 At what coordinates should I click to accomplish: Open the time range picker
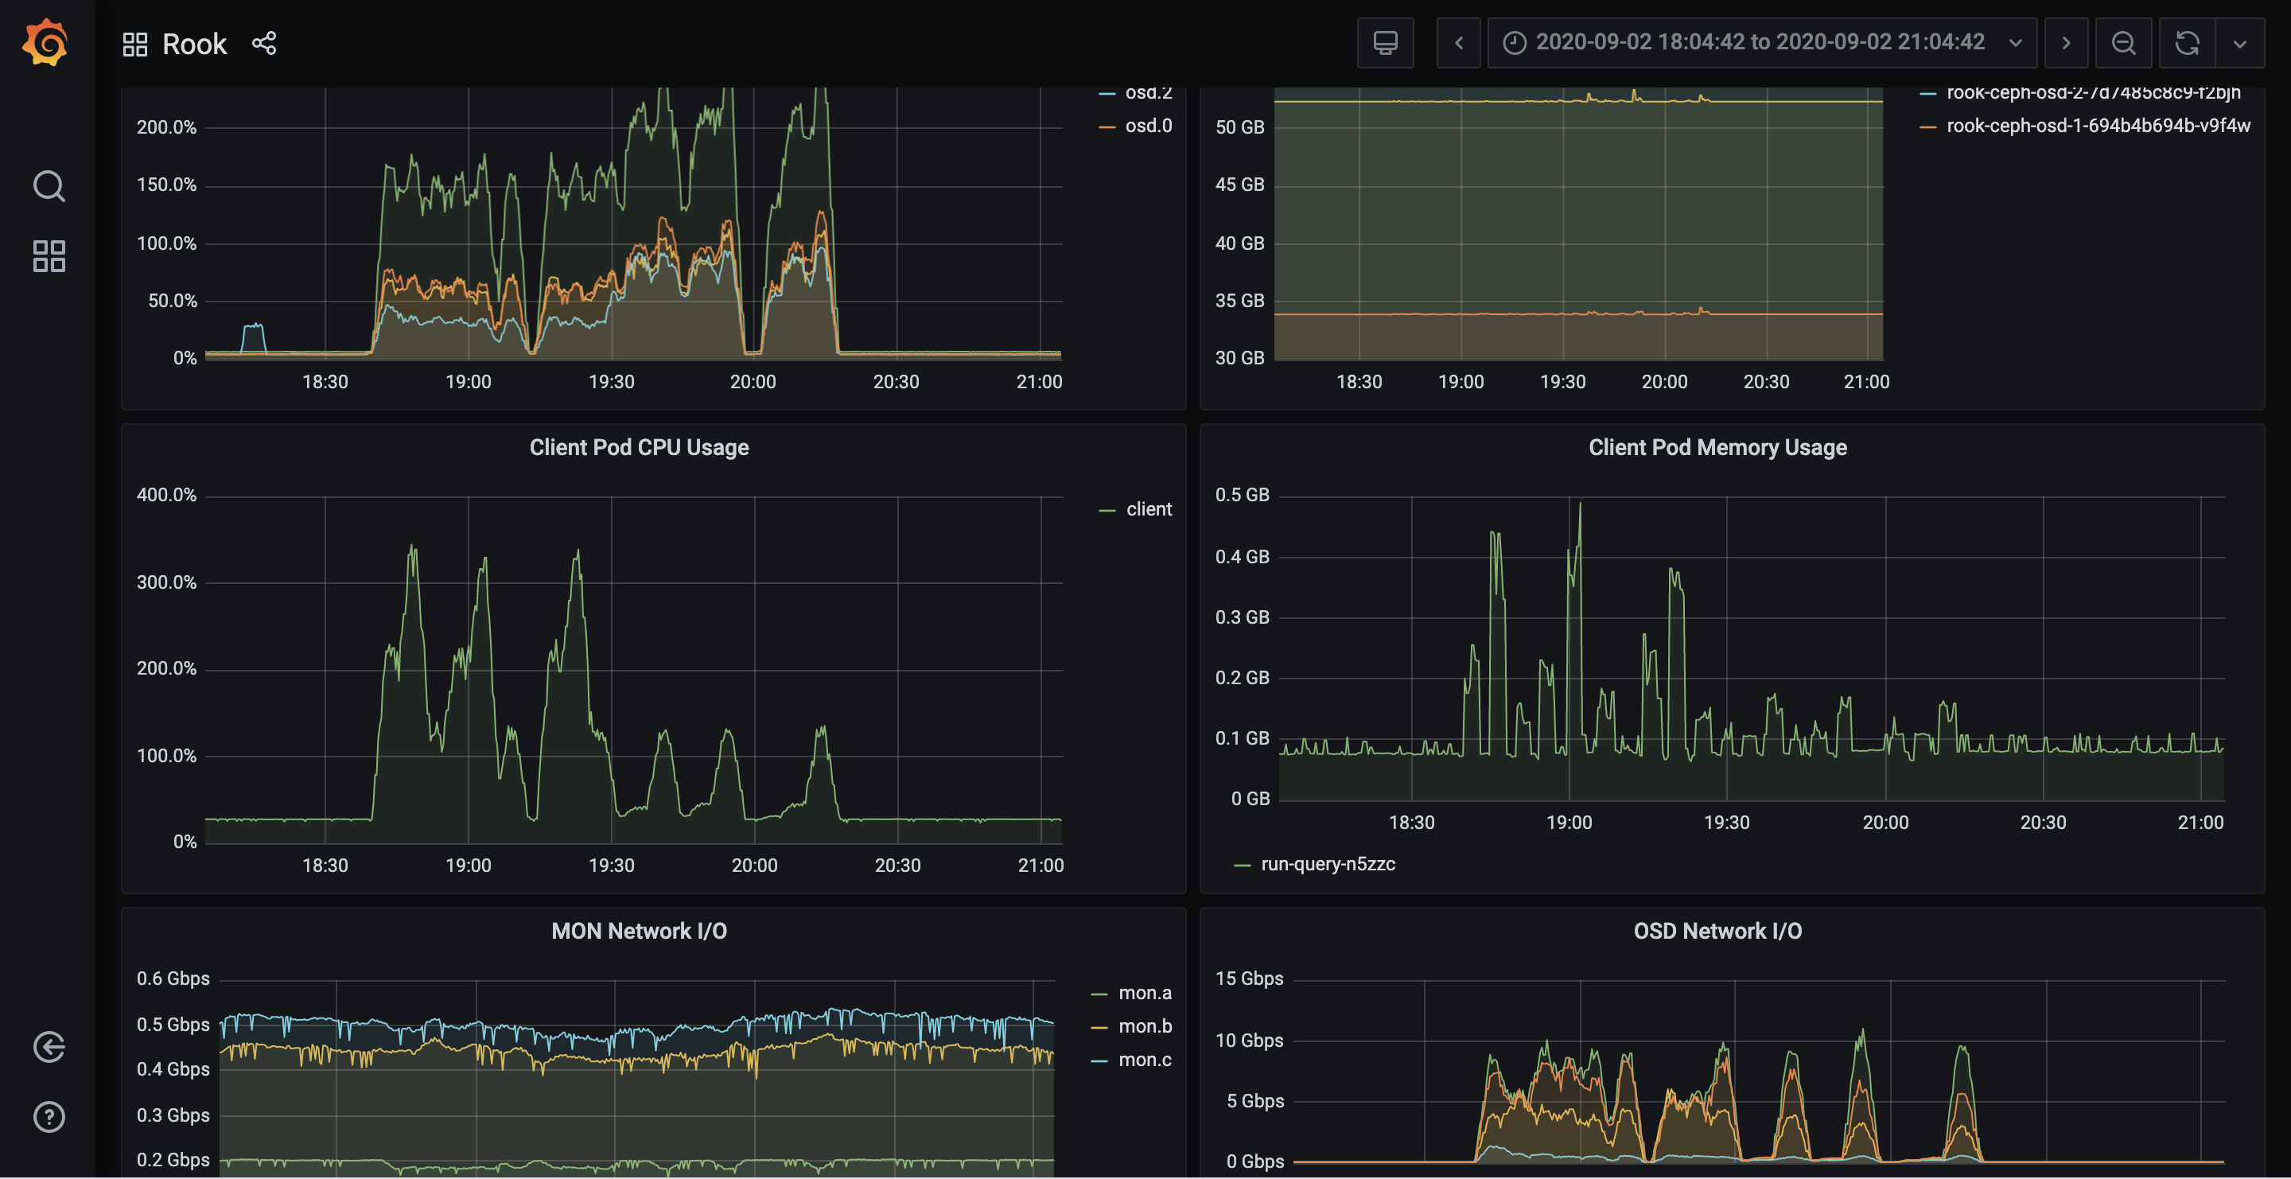point(1762,43)
